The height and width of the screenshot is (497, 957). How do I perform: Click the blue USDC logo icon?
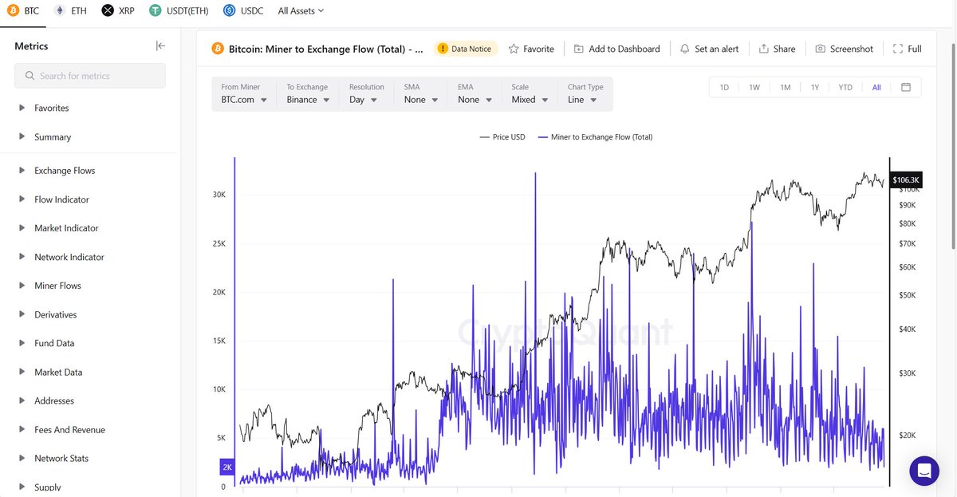(230, 11)
